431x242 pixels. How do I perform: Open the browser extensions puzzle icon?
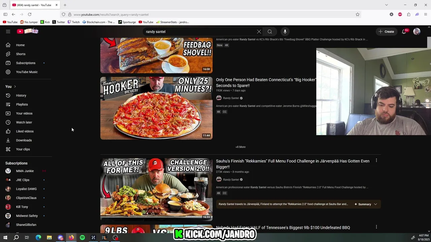pyautogui.click(x=408, y=14)
